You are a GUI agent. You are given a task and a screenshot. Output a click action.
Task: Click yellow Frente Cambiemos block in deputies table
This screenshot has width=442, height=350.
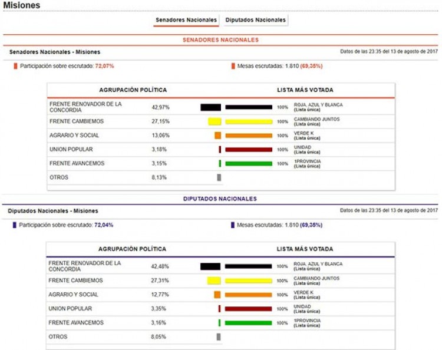click(x=213, y=280)
